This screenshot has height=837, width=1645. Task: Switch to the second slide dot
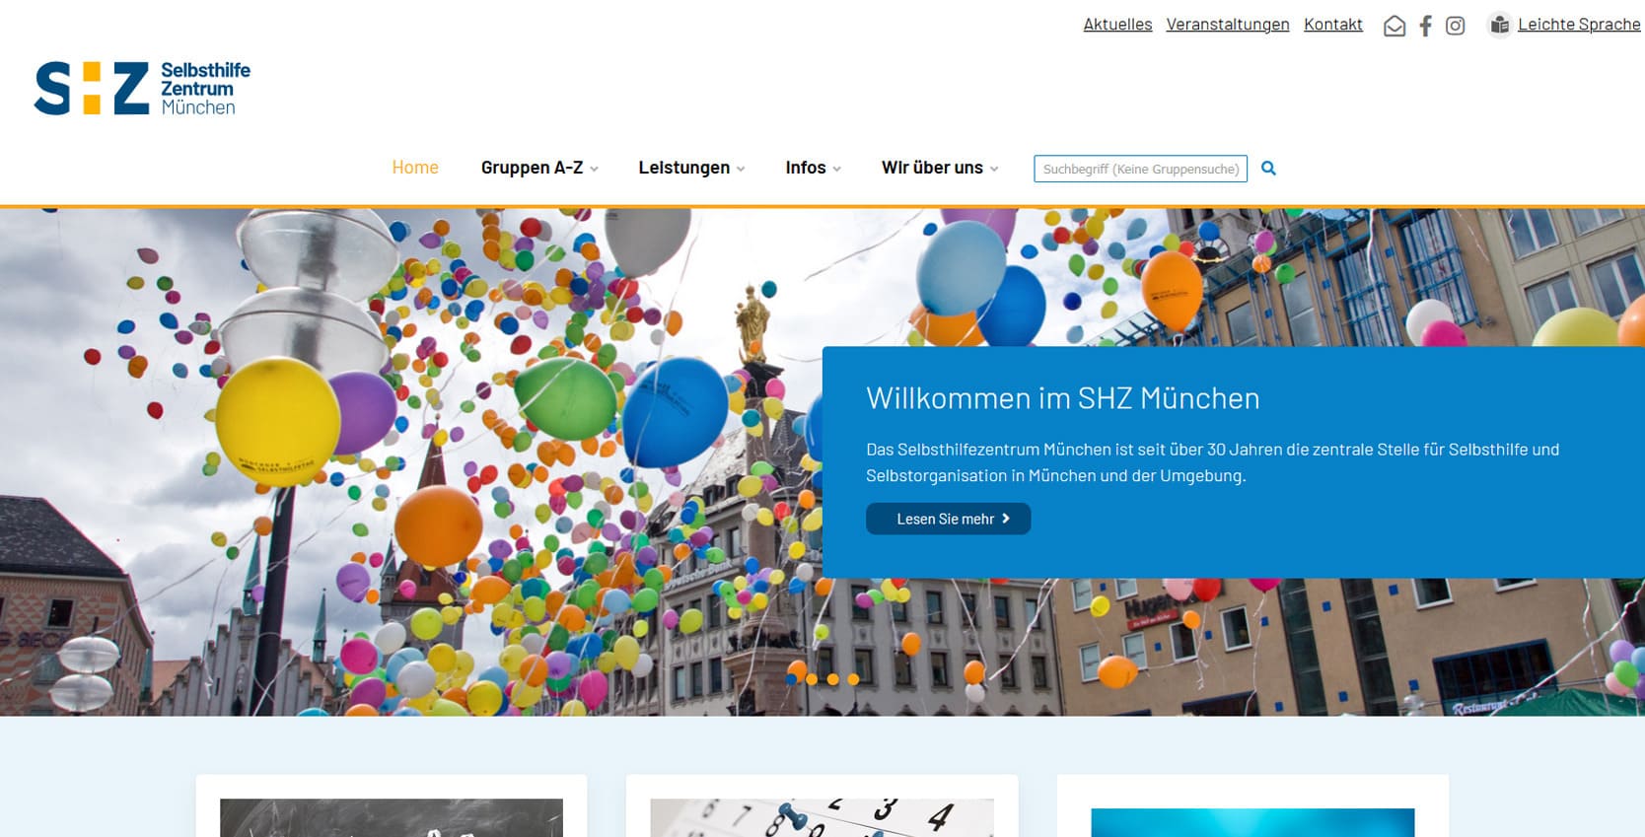coord(812,679)
